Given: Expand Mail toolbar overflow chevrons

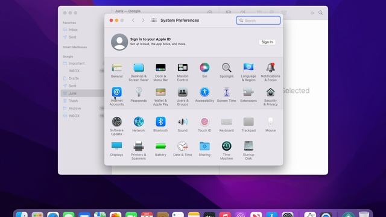Looking at the screenshot, I should (x=312, y=13).
